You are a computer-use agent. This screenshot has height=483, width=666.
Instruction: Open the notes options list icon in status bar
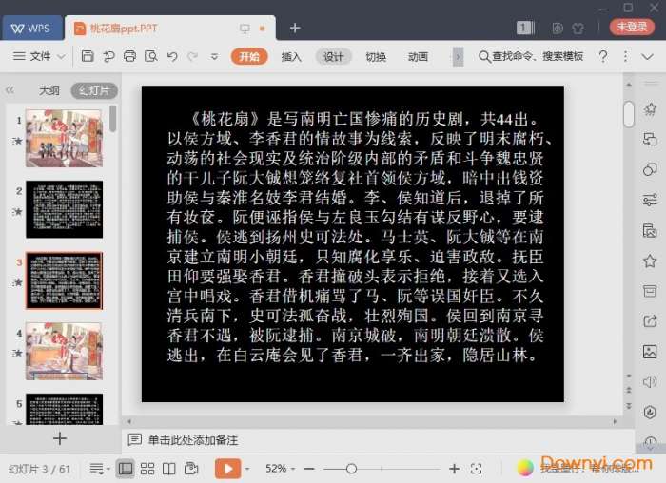click(x=99, y=469)
